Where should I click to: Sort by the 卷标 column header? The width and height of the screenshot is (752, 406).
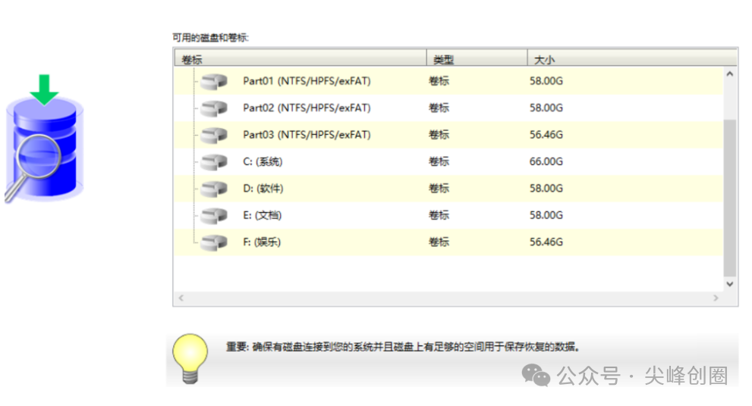point(300,58)
